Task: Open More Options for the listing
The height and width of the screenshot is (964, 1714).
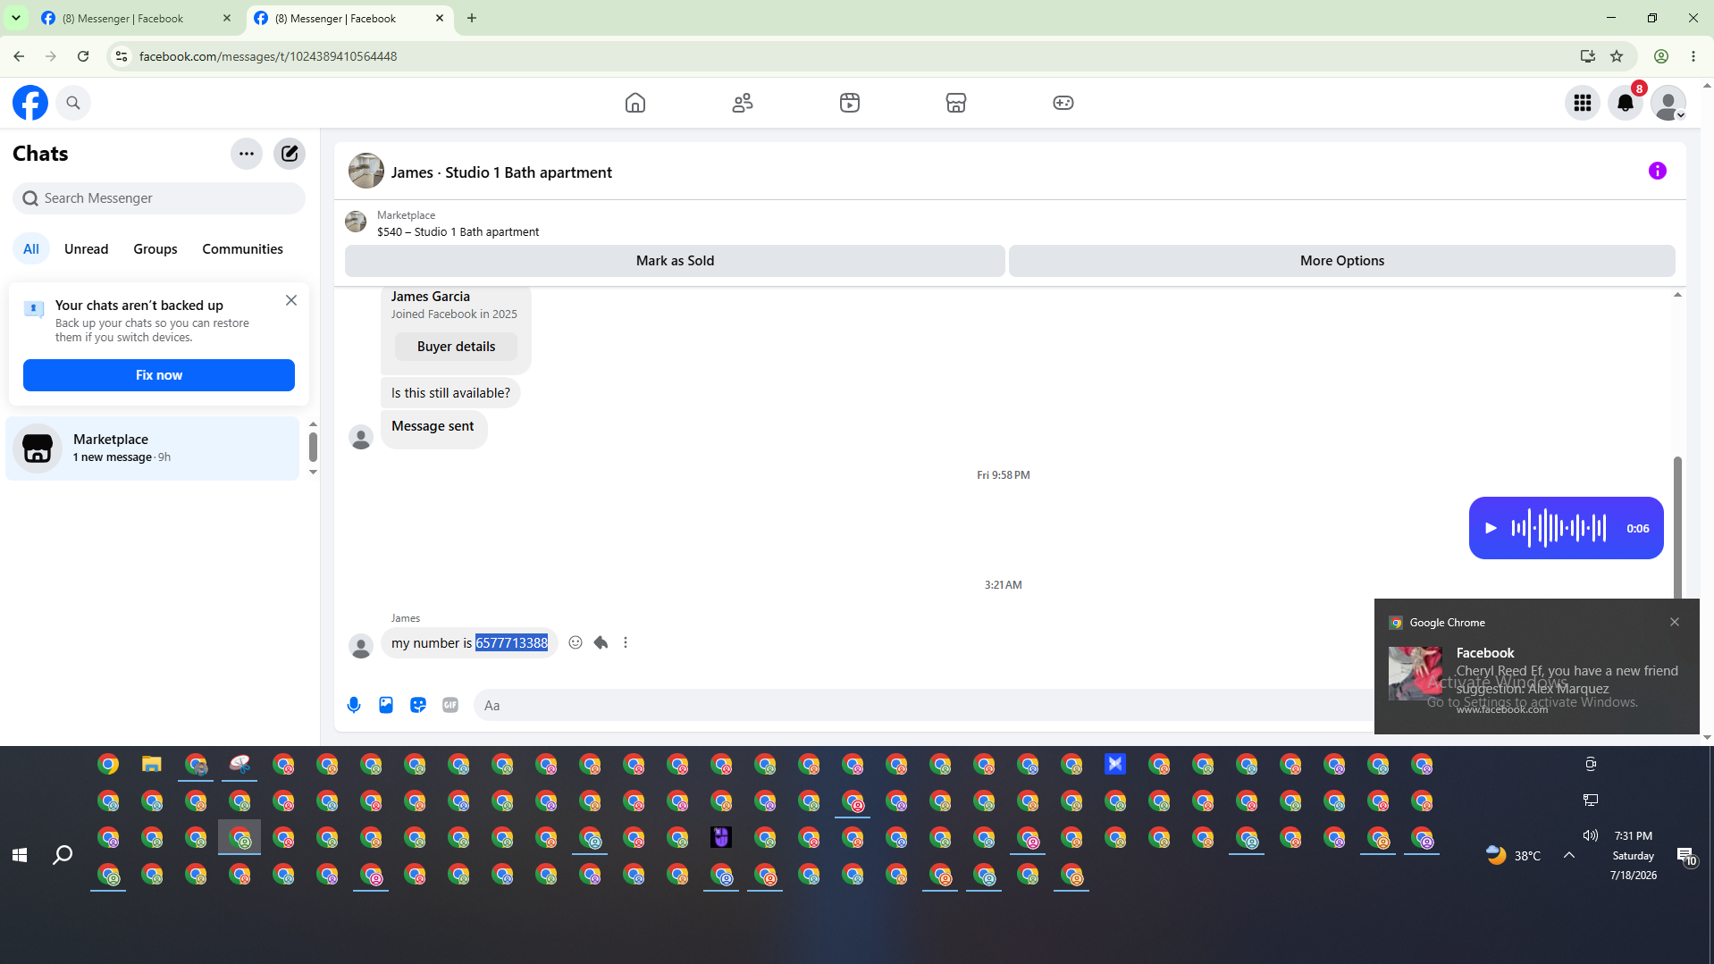Action: pos(1342,261)
